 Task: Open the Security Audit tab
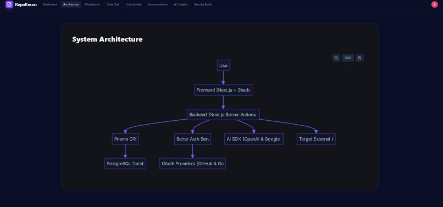tap(203, 4)
